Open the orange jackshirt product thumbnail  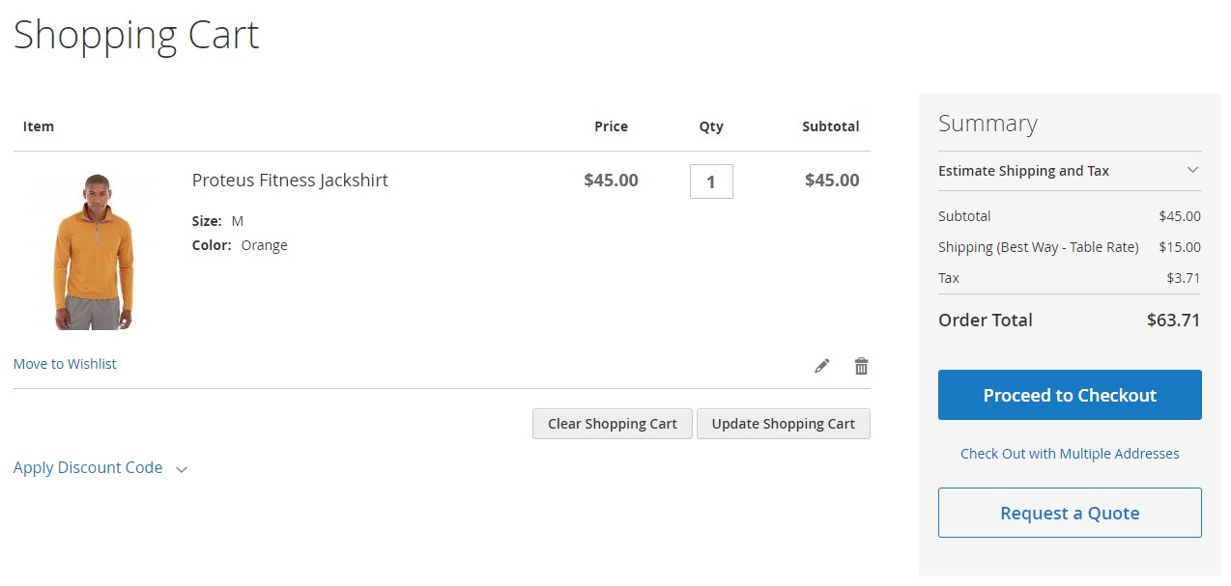click(x=94, y=252)
